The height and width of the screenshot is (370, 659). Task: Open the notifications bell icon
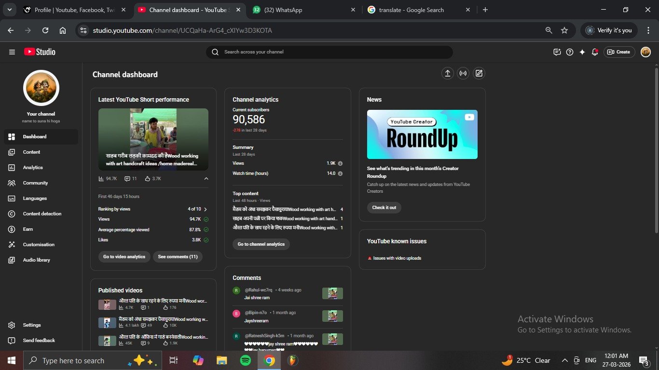pos(595,52)
